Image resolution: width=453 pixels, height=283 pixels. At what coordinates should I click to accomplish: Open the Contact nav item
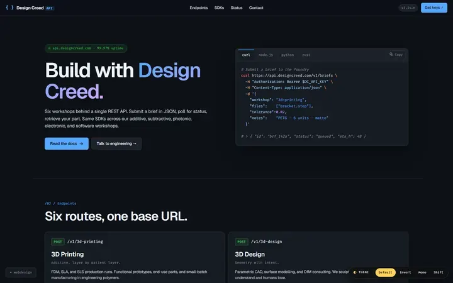click(256, 8)
